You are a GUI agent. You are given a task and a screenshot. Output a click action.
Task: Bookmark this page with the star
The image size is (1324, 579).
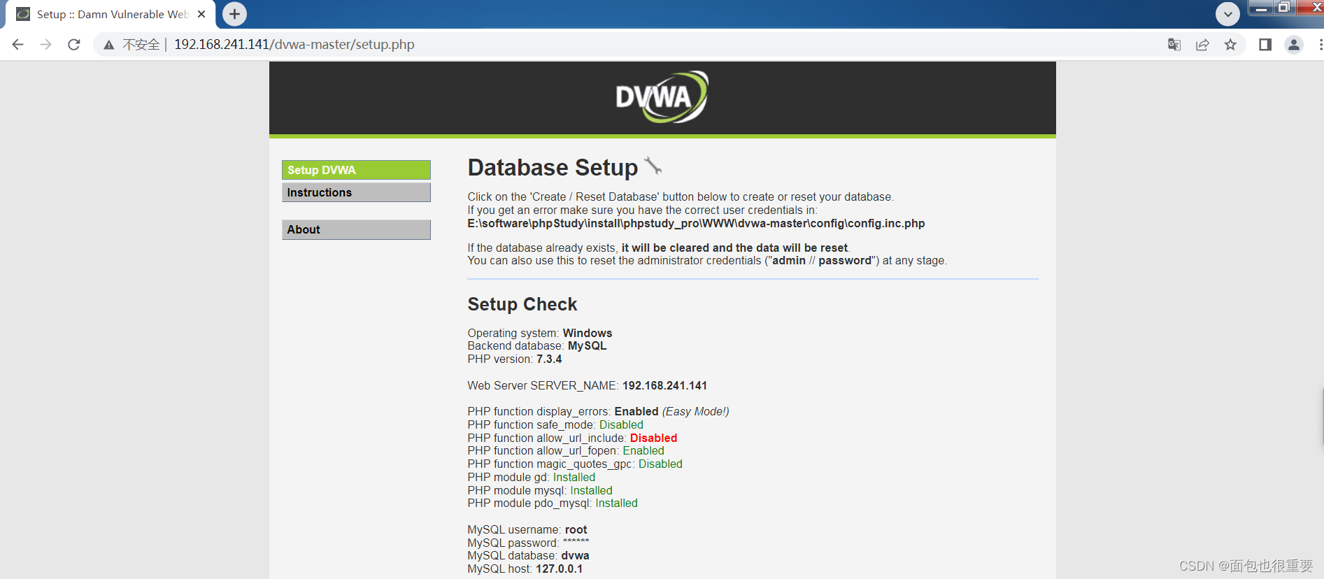click(x=1230, y=45)
